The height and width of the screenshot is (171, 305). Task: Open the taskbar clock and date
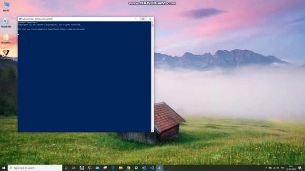(x=291, y=168)
